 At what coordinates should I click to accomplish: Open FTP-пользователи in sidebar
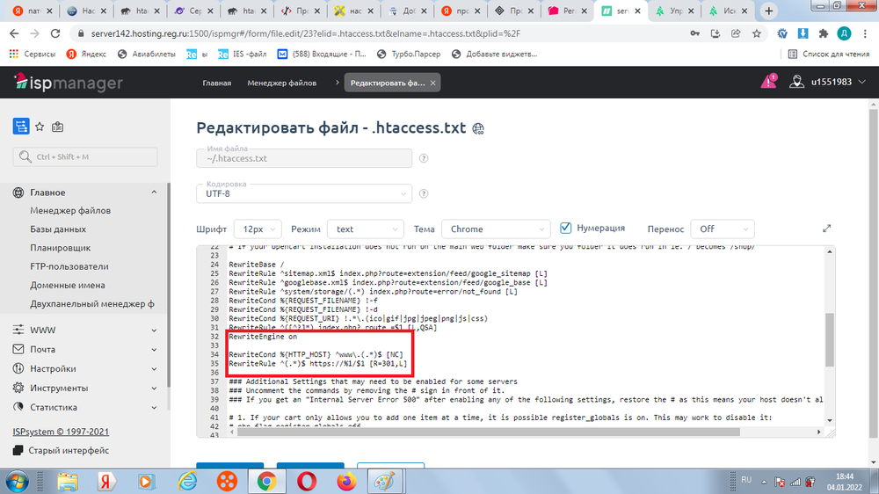click(x=69, y=266)
